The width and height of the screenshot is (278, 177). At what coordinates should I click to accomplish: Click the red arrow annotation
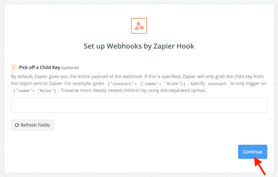[260, 166]
